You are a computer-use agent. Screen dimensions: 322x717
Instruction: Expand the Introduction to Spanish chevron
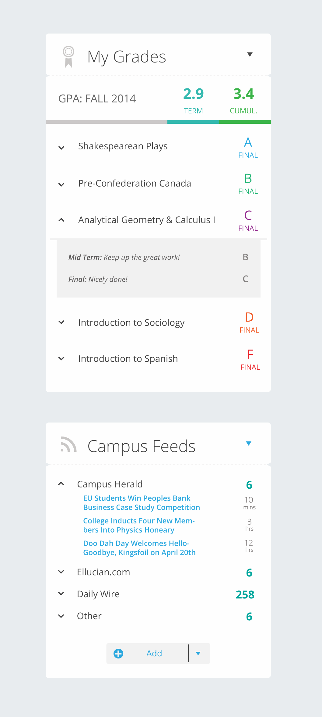[x=61, y=358]
